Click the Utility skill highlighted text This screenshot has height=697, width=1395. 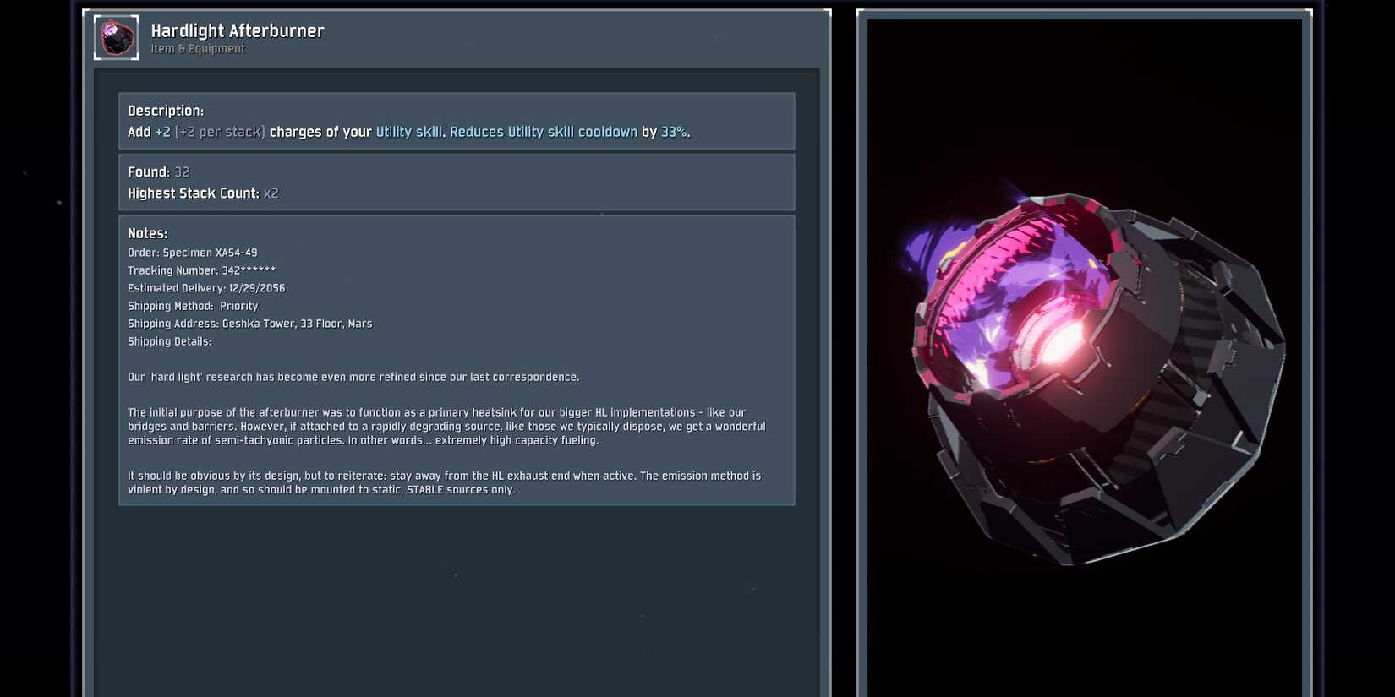(x=409, y=132)
